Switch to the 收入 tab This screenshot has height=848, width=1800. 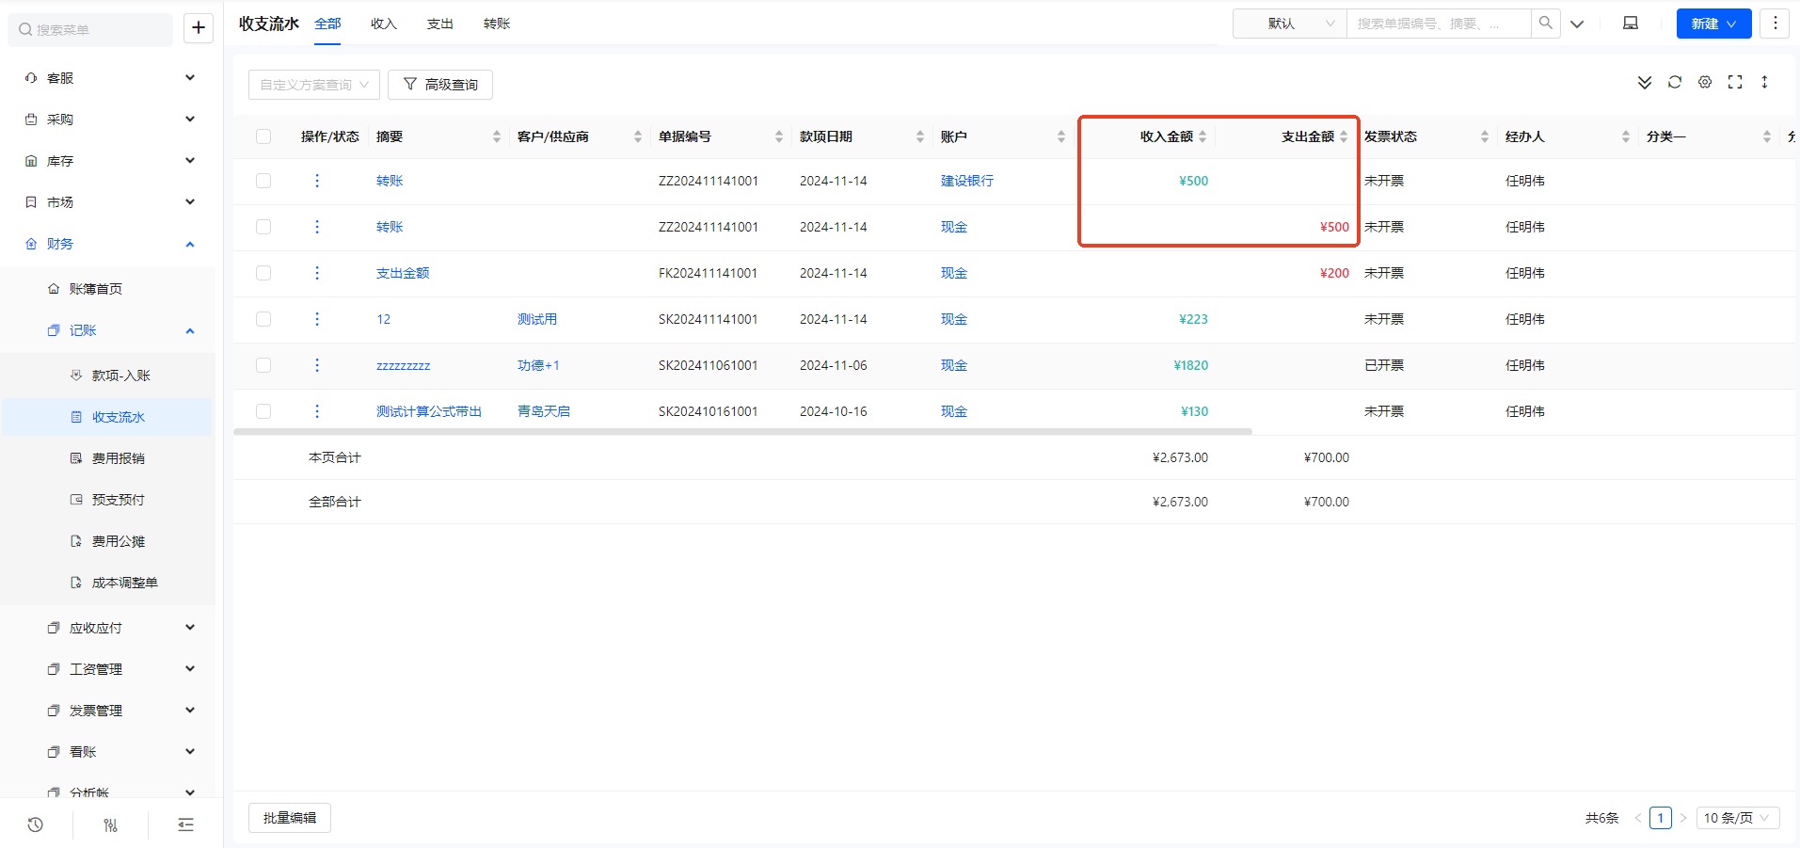point(384,24)
